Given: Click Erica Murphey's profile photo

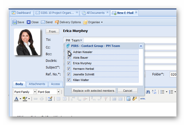Looking at the screenshot, I should point(27,42).
